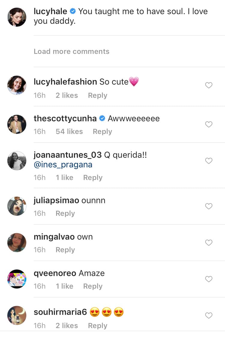Reply to juliapsimao's ounnn comment

(65, 213)
